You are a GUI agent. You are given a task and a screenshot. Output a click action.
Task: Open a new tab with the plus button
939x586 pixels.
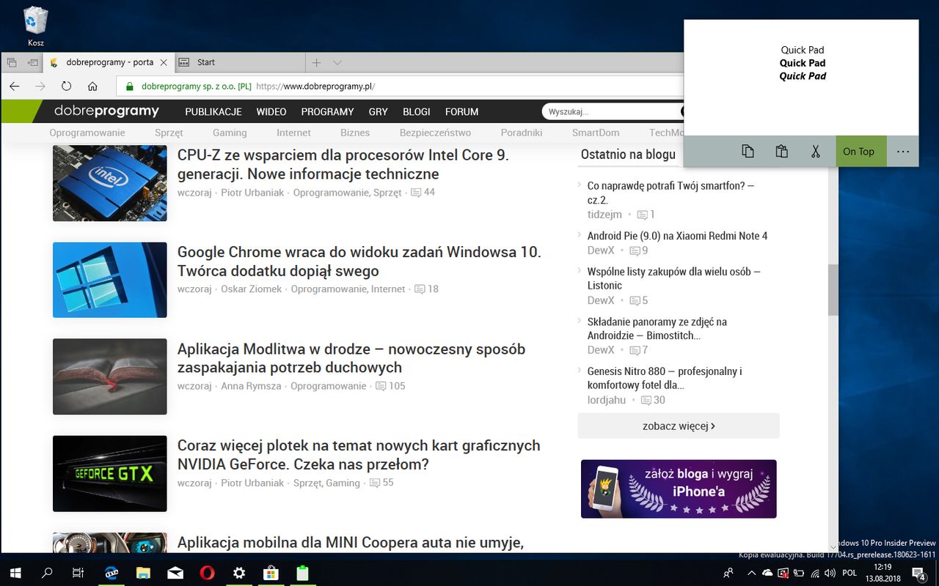pyautogui.click(x=317, y=63)
